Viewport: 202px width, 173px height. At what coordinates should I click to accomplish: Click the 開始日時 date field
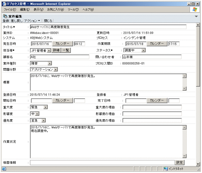point(41,101)
